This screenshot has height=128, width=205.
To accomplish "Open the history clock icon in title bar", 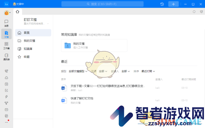I will point(162,4).
